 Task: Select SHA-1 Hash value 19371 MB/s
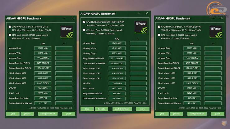click(x=117, y=88)
